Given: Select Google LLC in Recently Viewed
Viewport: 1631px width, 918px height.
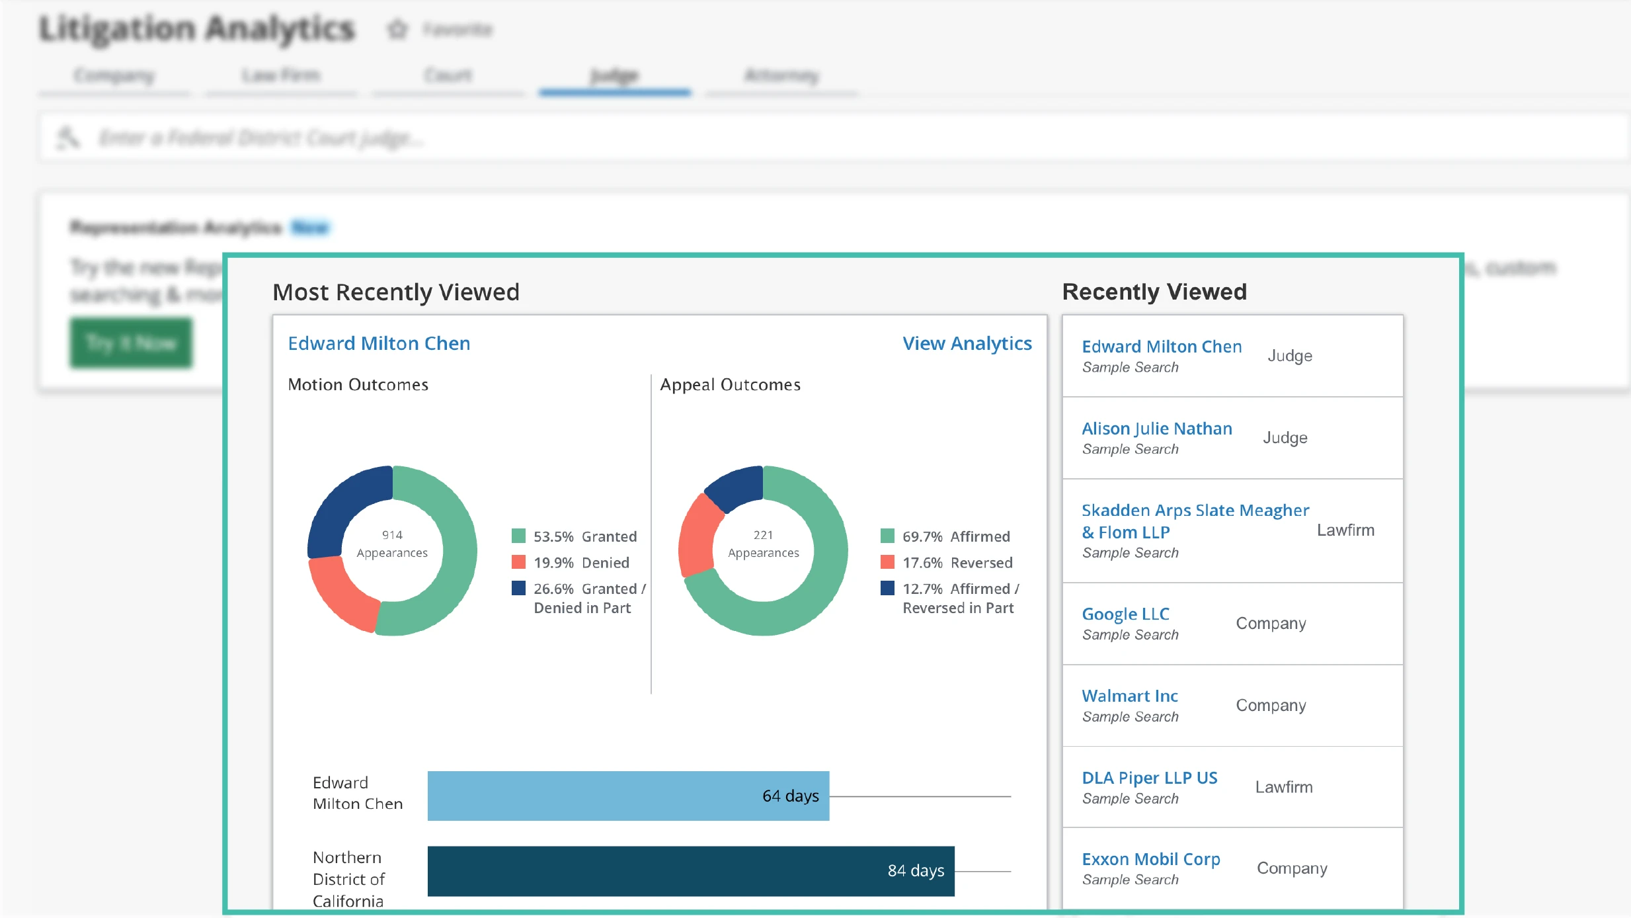Looking at the screenshot, I should pos(1125,614).
